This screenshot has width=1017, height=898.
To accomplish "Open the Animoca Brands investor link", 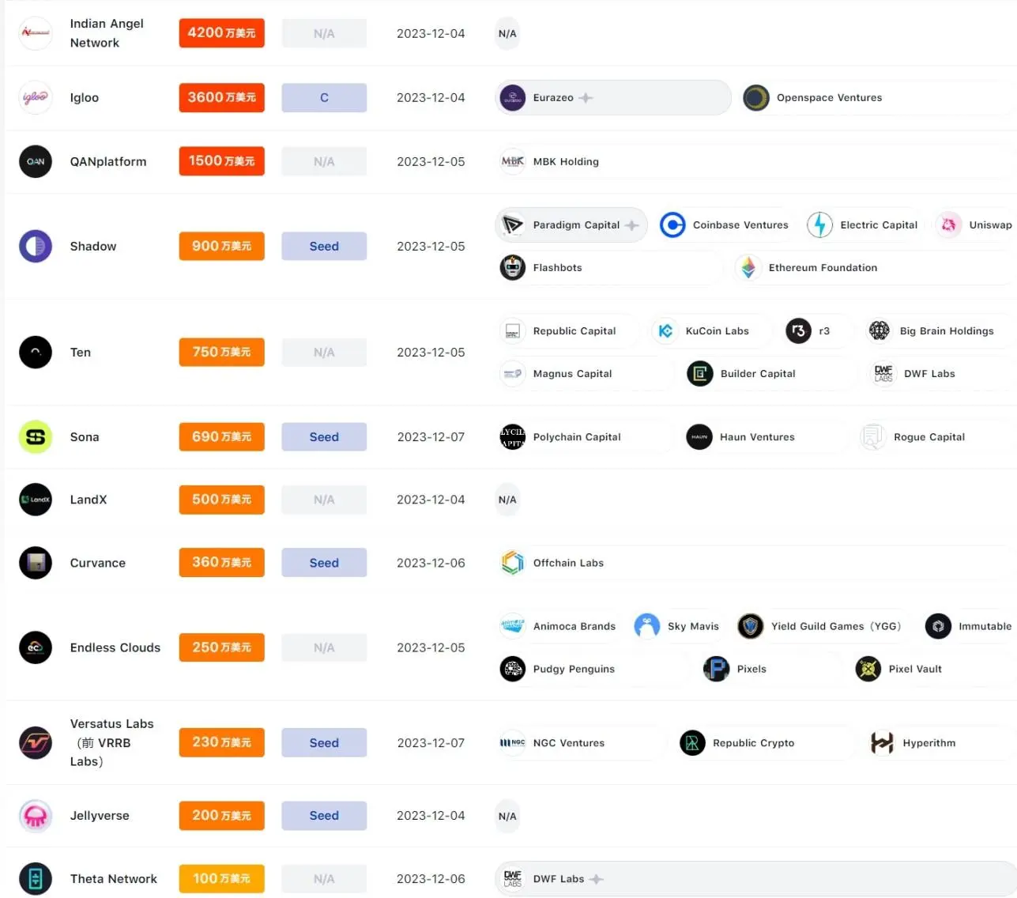I will click(x=574, y=626).
